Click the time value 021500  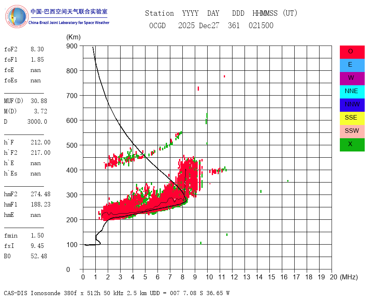[x=261, y=25]
